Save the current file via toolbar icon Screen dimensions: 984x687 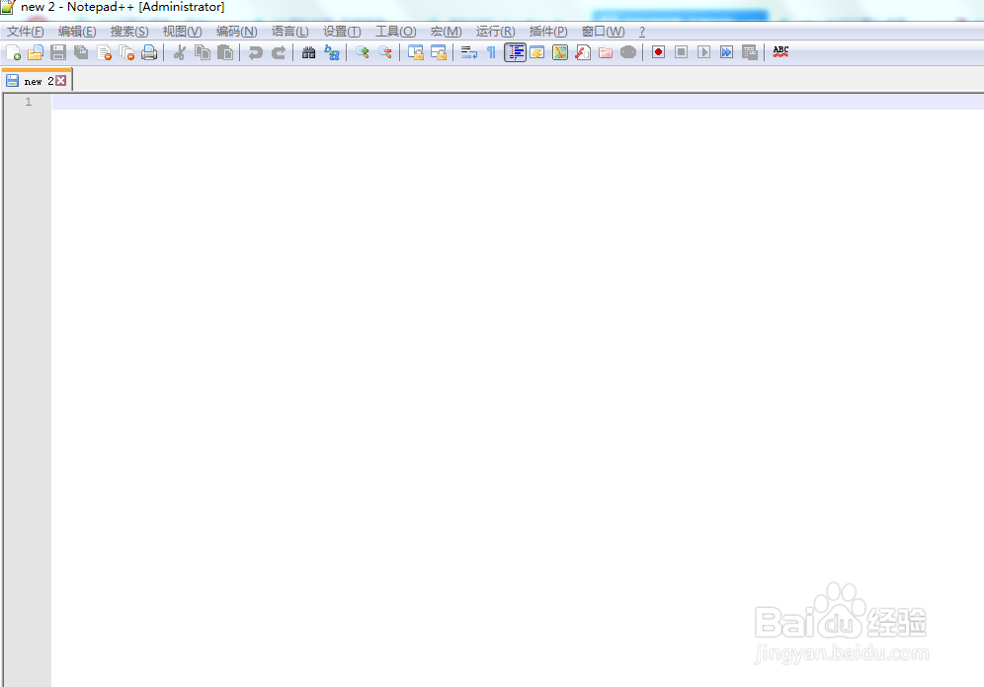tap(58, 52)
